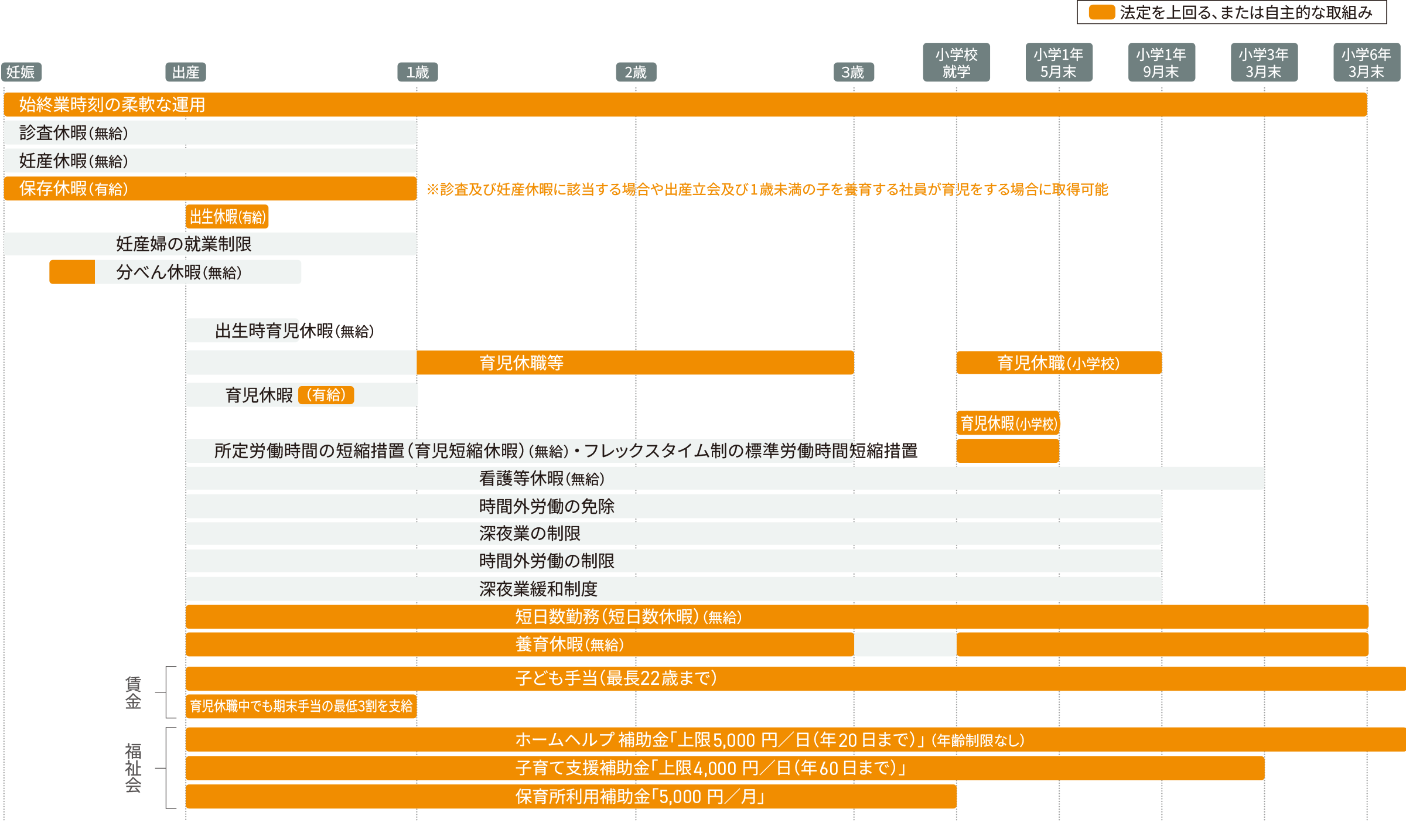Select the 妊娠 milestone marker
Viewport: 1406px width, 826px height.
pos(21,73)
